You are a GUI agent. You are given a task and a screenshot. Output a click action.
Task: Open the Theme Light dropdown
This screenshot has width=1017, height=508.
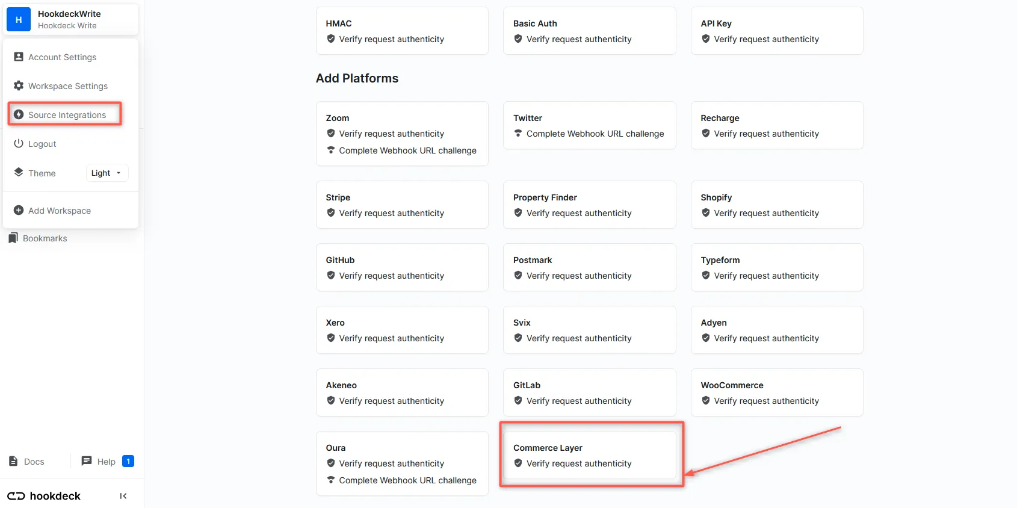click(x=107, y=173)
